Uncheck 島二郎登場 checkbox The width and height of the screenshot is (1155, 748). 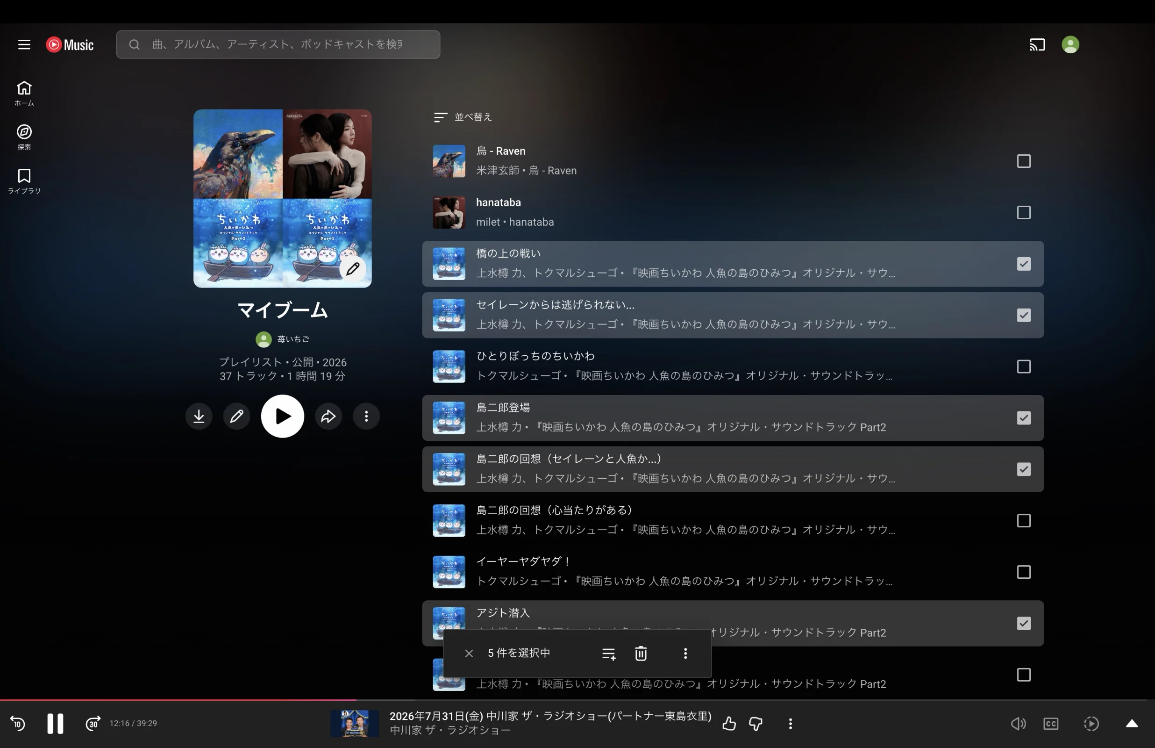click(x=1024, y=418)
